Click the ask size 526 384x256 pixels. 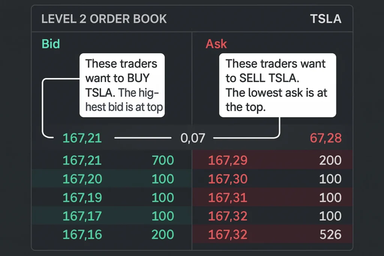[x=330, y=235]
